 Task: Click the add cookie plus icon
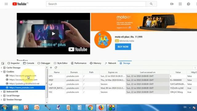coord(51,68)
